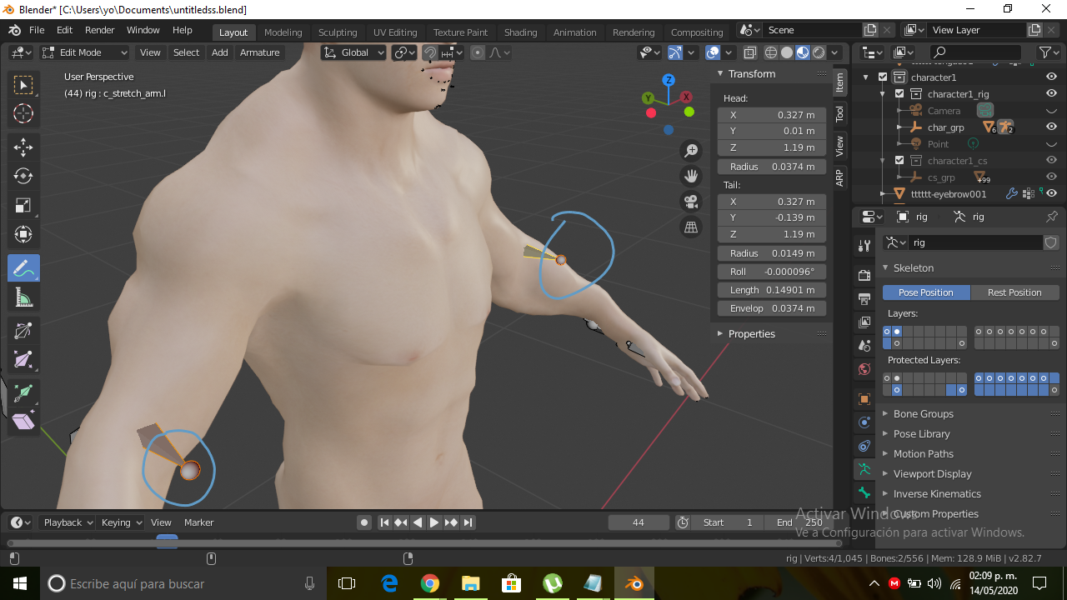Open the World properties tab

tap(864, 369)
